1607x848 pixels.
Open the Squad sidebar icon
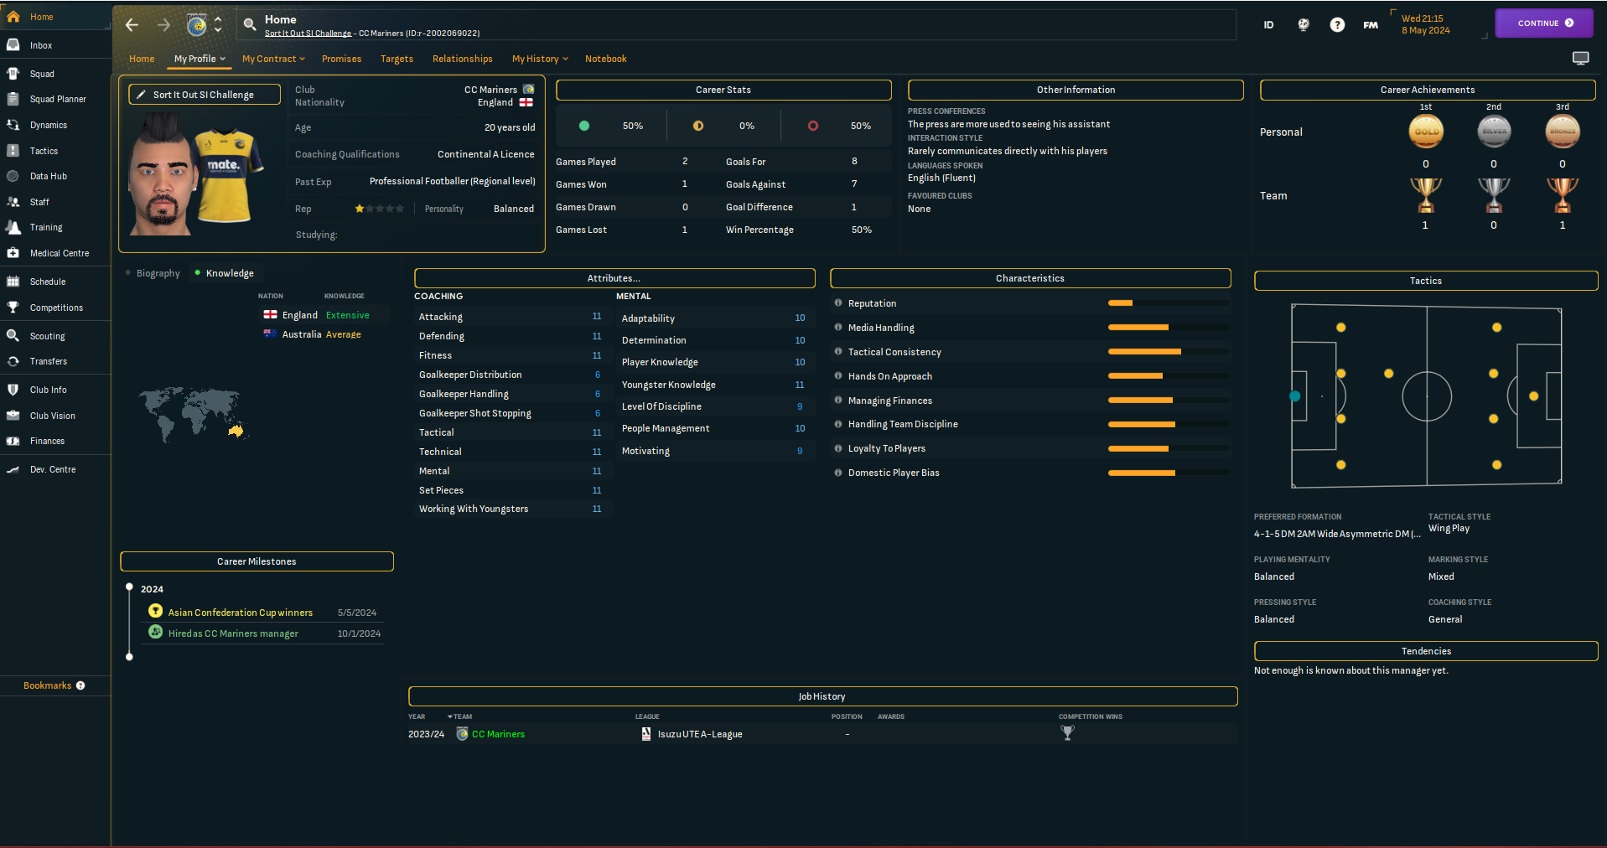13,74
